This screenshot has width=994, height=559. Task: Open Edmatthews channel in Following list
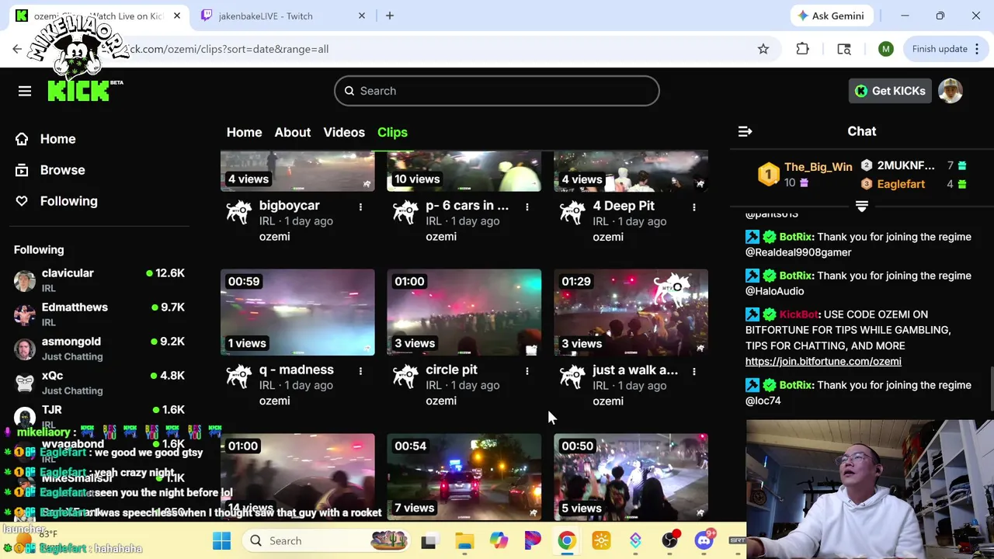tap(99, 314)
